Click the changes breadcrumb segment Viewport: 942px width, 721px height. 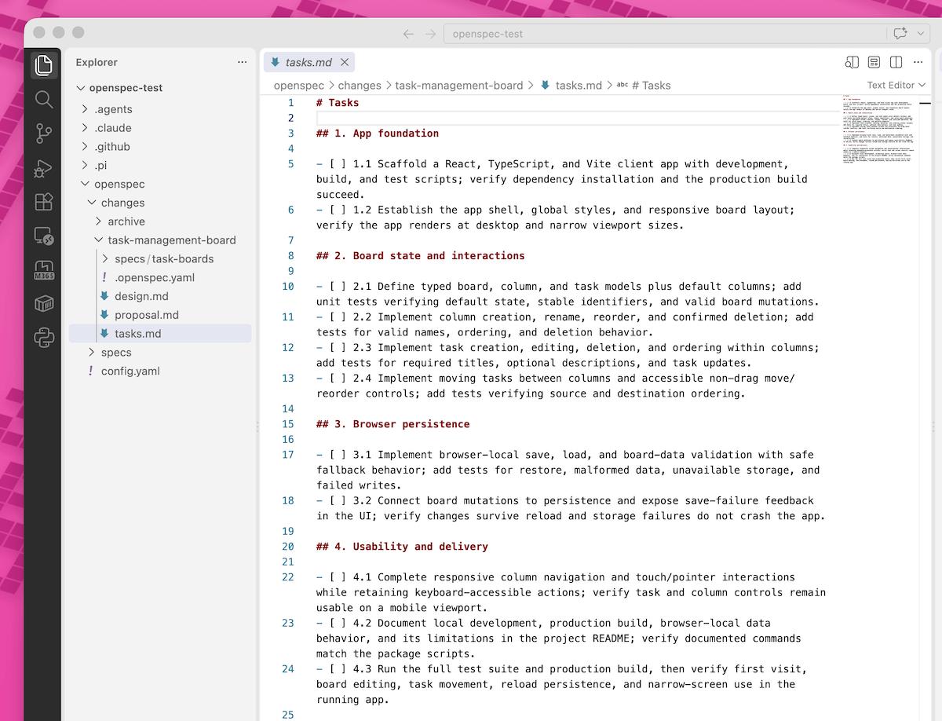(360, 85)
